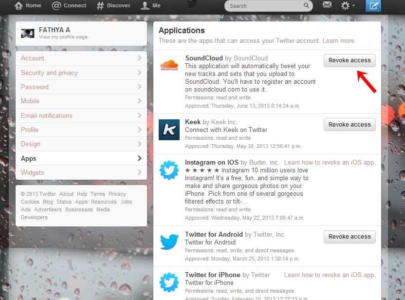Click iOS revoke link for Instagram
The width and height of the screenshot is (405, 300).
[x=330, y=163]
